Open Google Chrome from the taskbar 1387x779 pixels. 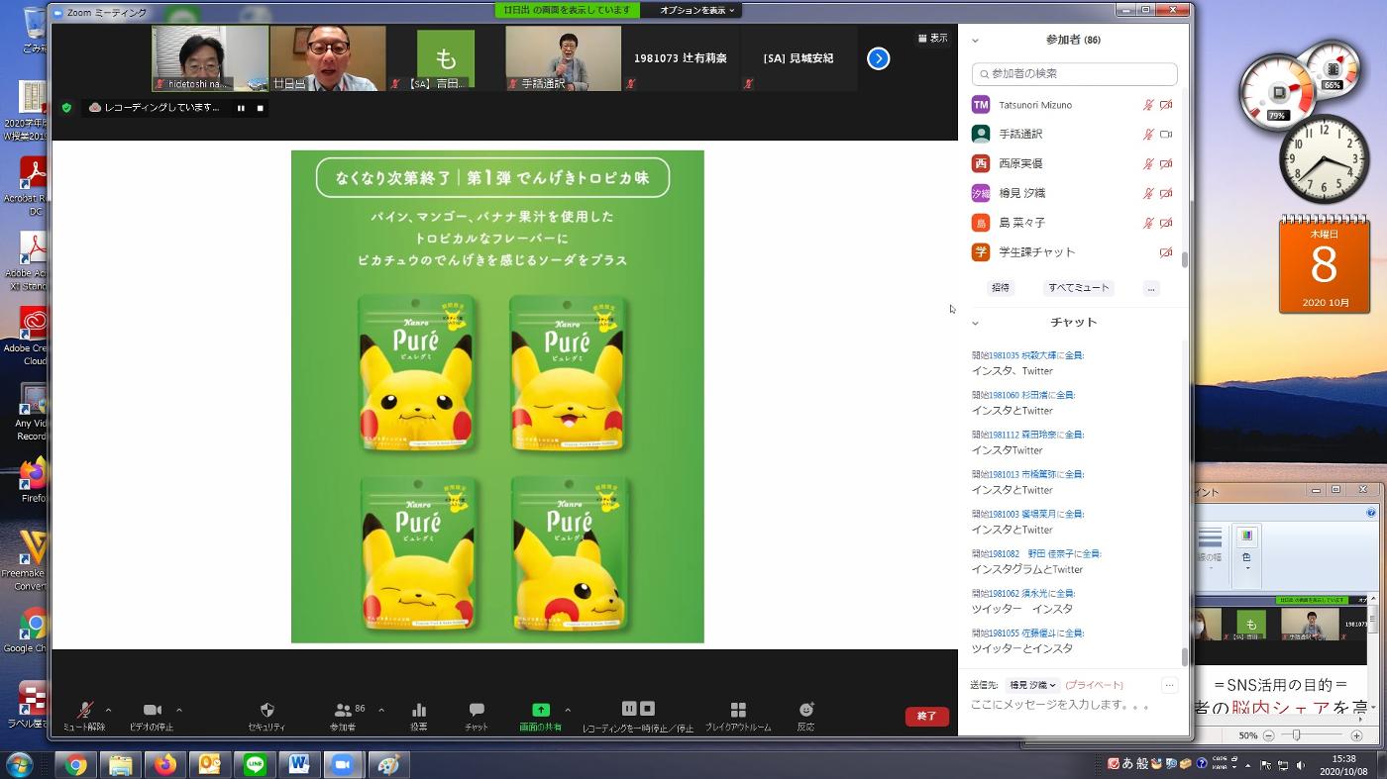coord(75,764)
